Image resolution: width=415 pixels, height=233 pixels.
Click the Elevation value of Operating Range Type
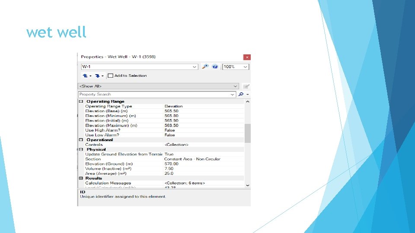pyautogui.click(x=174, y=106)
